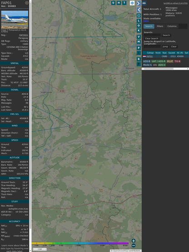189x252 pixels.
Task: Switch to the Search tab
Action: (149, 26)
